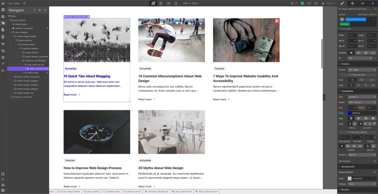The image size is (378, 194).
Task: Open the help question mark icon
Action: pos(3,191)
